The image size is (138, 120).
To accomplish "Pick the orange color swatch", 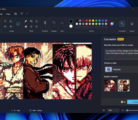I will (90, 21).
